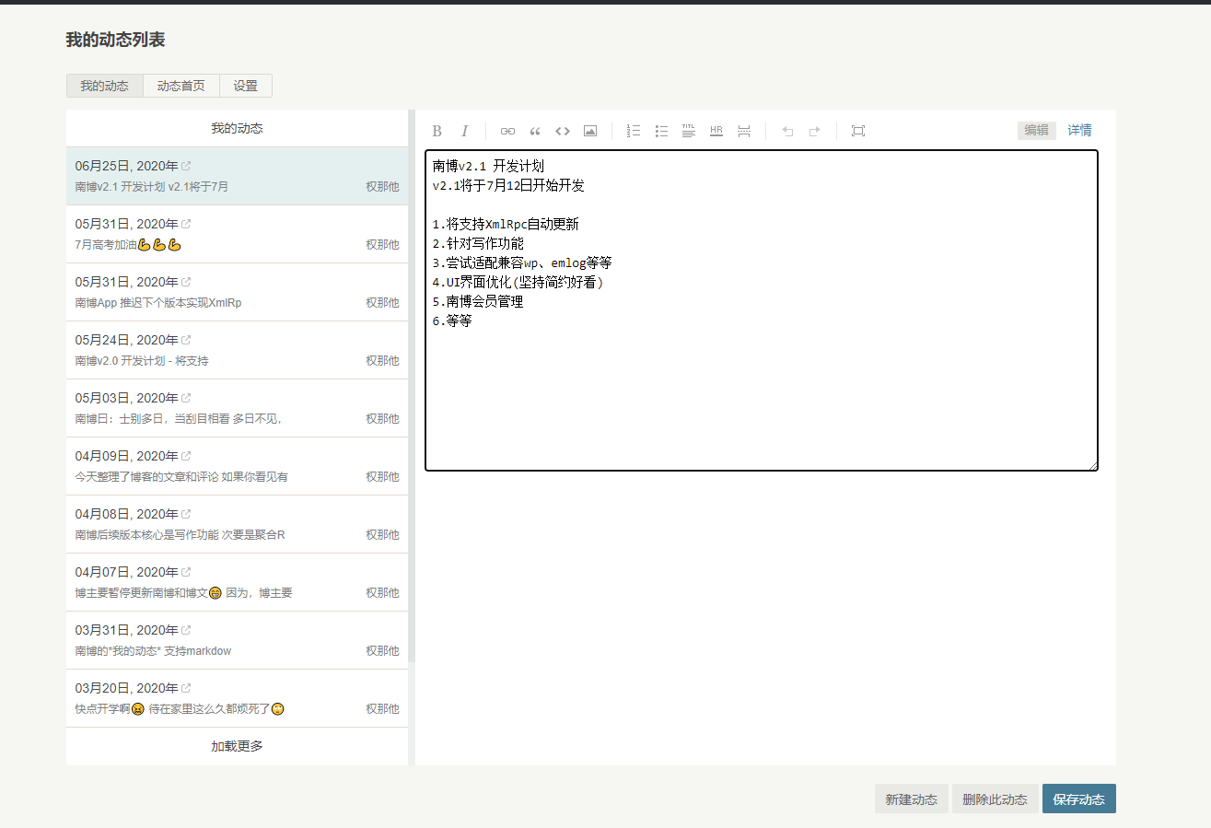
Task: Insert blockquote using quote icon
Action: click(x=535, y=131)
